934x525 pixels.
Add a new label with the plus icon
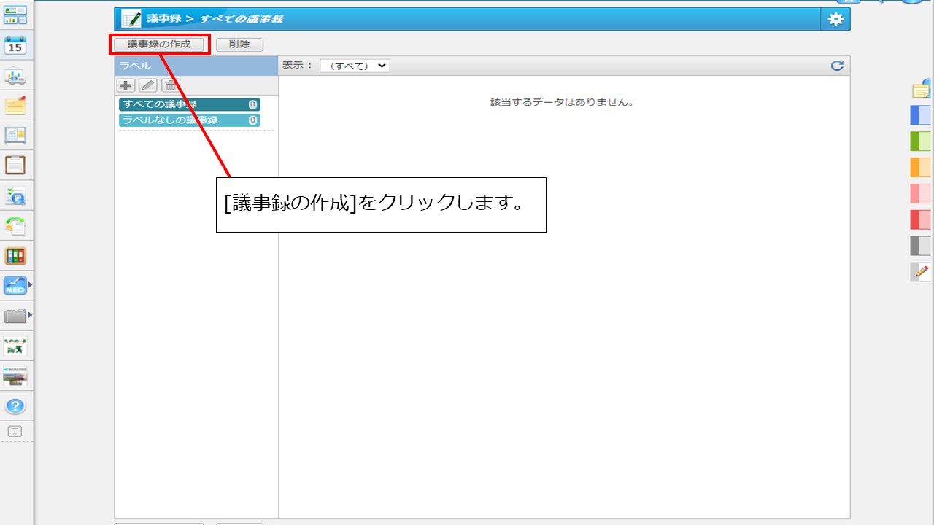click(126, 85)
